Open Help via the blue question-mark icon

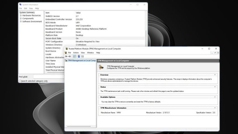pyautogui.click(x=79, y=56)
